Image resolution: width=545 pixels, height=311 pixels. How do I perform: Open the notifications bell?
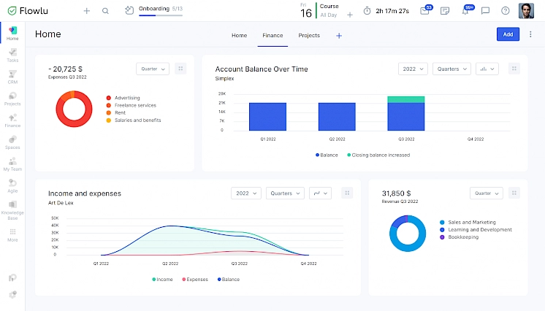tap(465, 11)
